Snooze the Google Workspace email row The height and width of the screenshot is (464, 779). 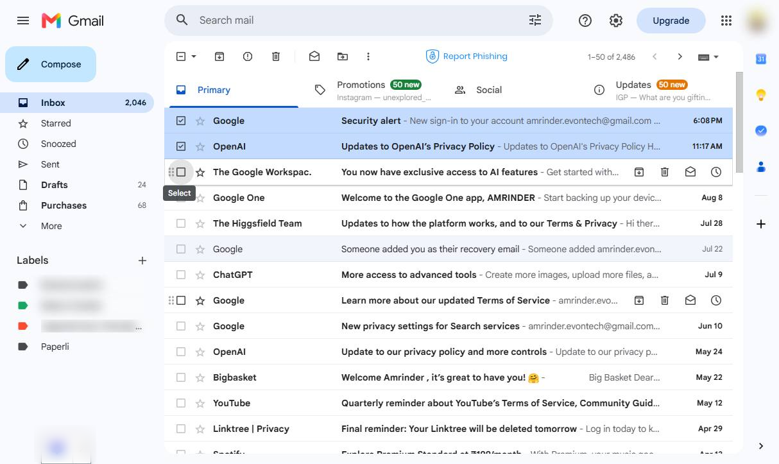point(716,172)
